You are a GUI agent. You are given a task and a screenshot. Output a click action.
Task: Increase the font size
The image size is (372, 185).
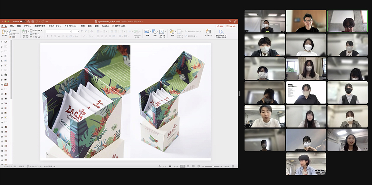point(82,31)
